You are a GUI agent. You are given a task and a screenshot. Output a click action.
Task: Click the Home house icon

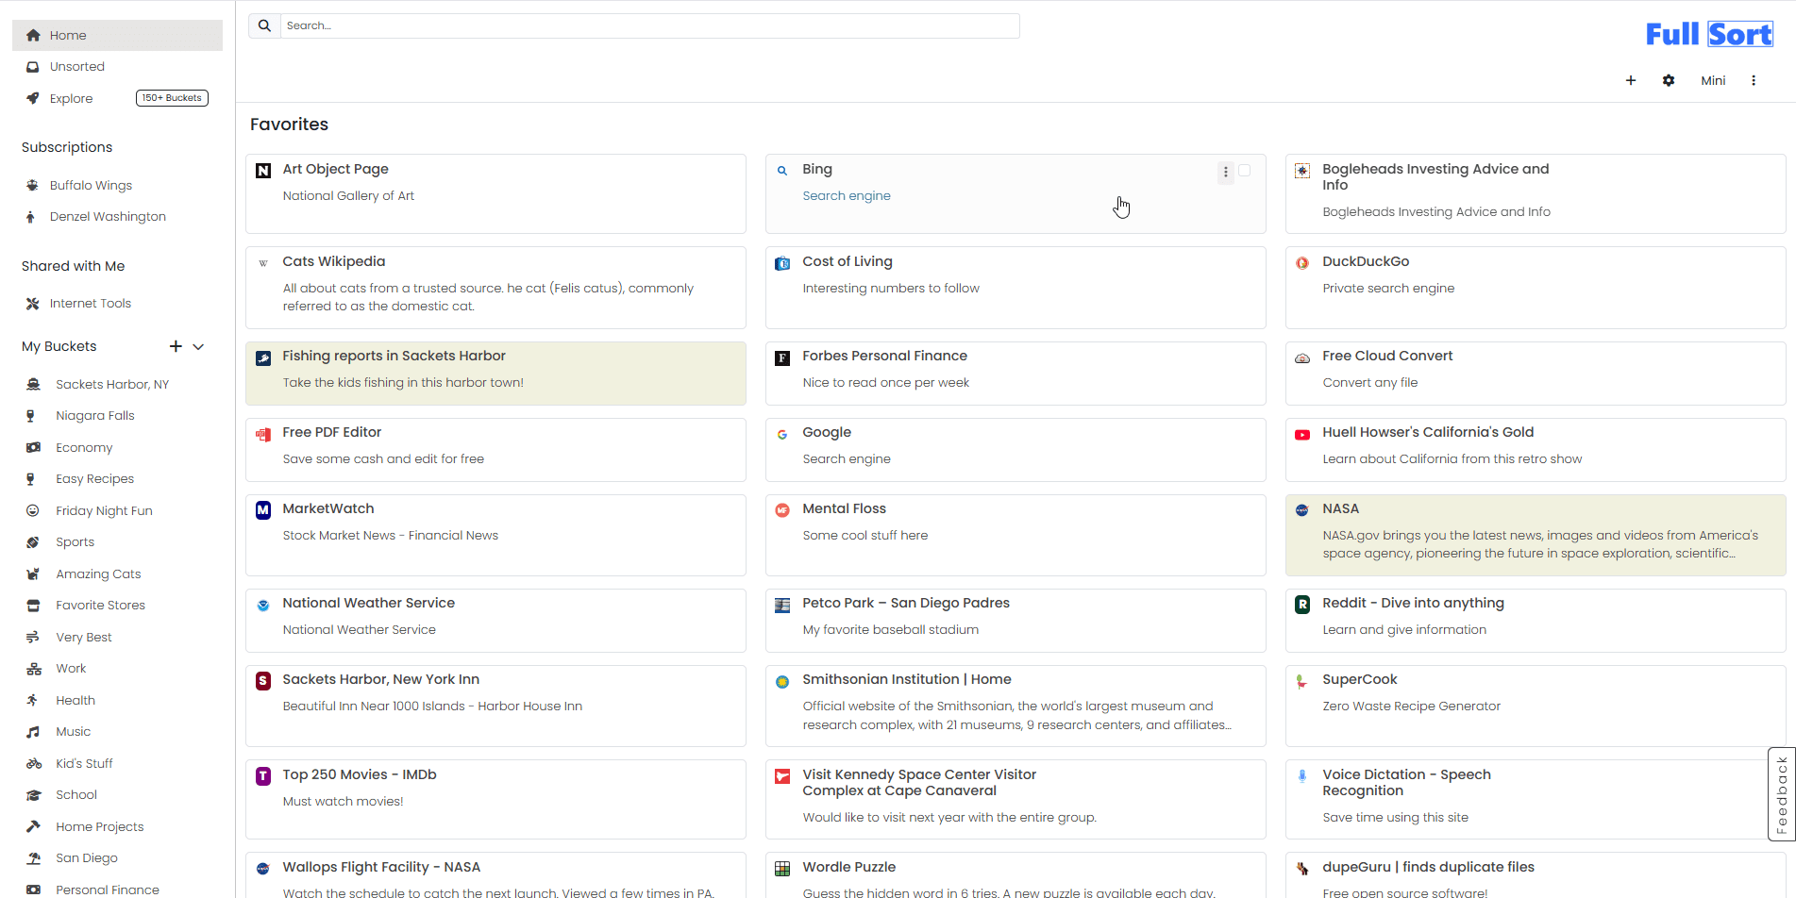tap(33, 35)
